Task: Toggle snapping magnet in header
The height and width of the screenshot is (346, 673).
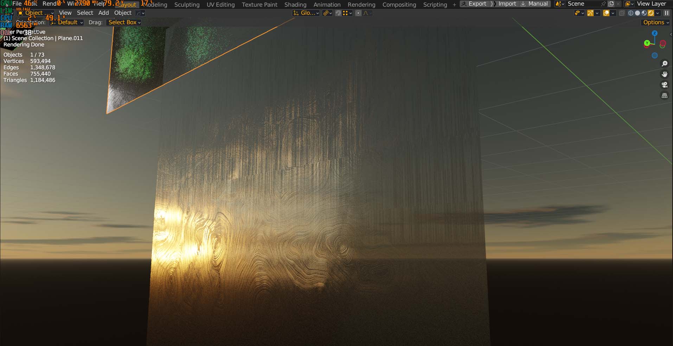Action: click(338, 13)
